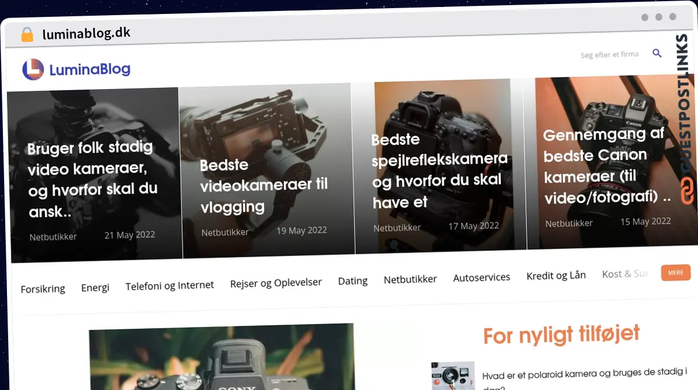Screen dimensions: 698x390
Task: Click the Sony camera featured image
Action: click(x=222, y=356)
